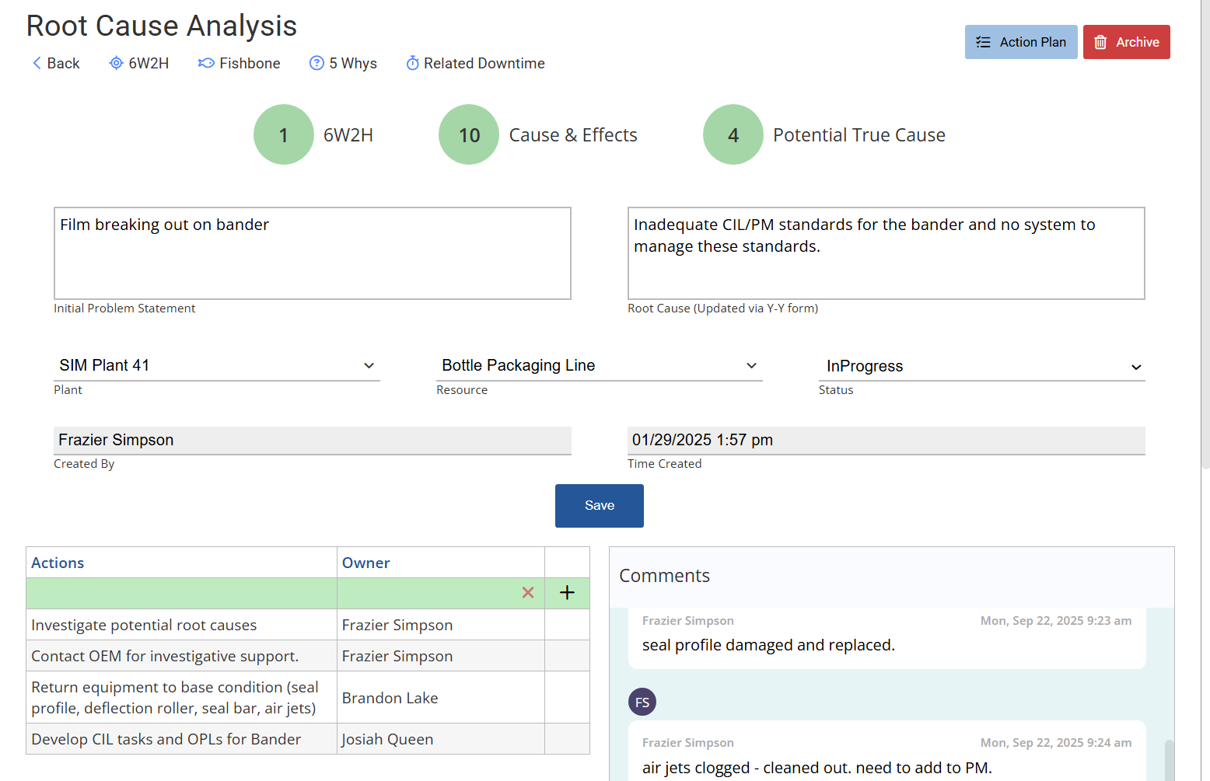The height and width of the screenshot is (781, 1210).
Task: Click the Root Cause text box
Action: click(x=886, y=253)
